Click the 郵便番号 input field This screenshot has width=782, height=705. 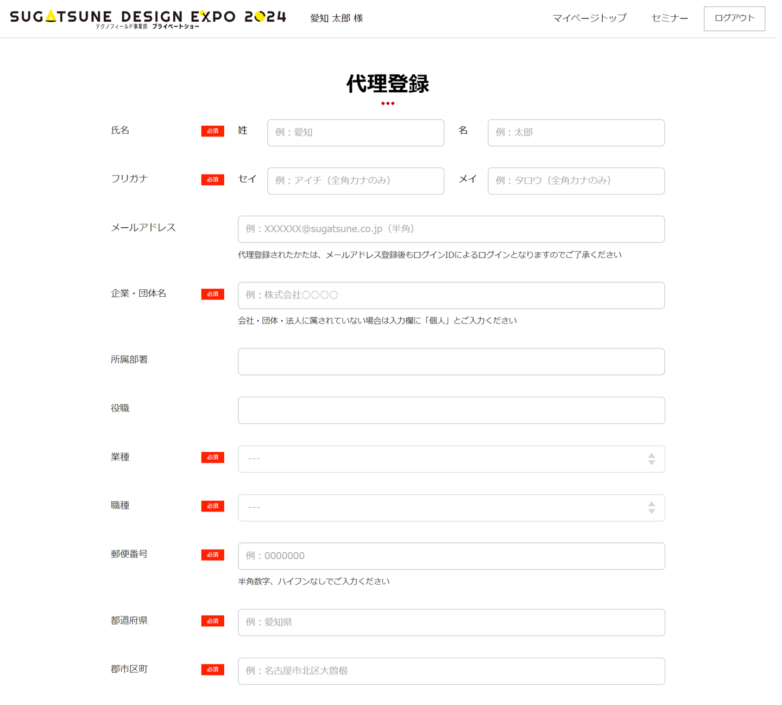click(x=451, y=556)
